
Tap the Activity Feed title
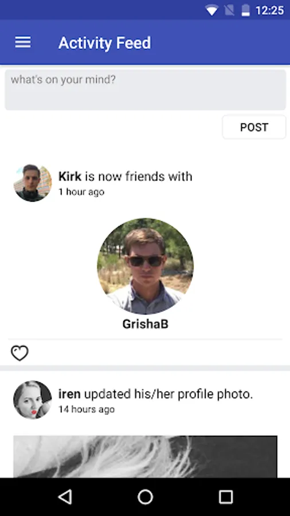tap(104, 43)
